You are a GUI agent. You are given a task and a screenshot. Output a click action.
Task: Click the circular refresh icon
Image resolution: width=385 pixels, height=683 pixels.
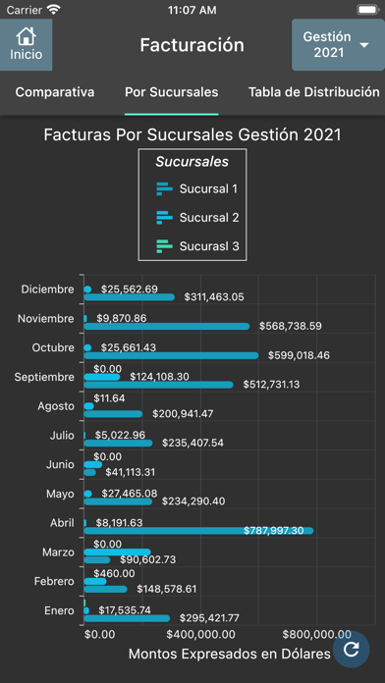coord(351,649)
